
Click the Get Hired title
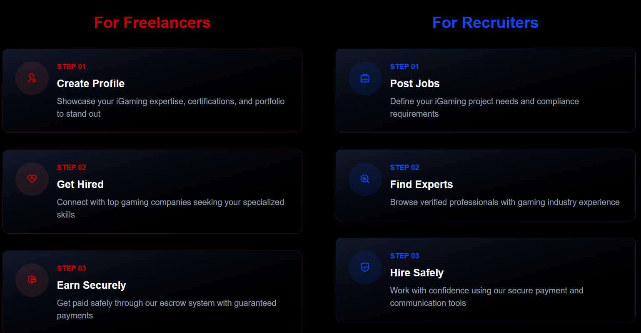coord(80,185)
